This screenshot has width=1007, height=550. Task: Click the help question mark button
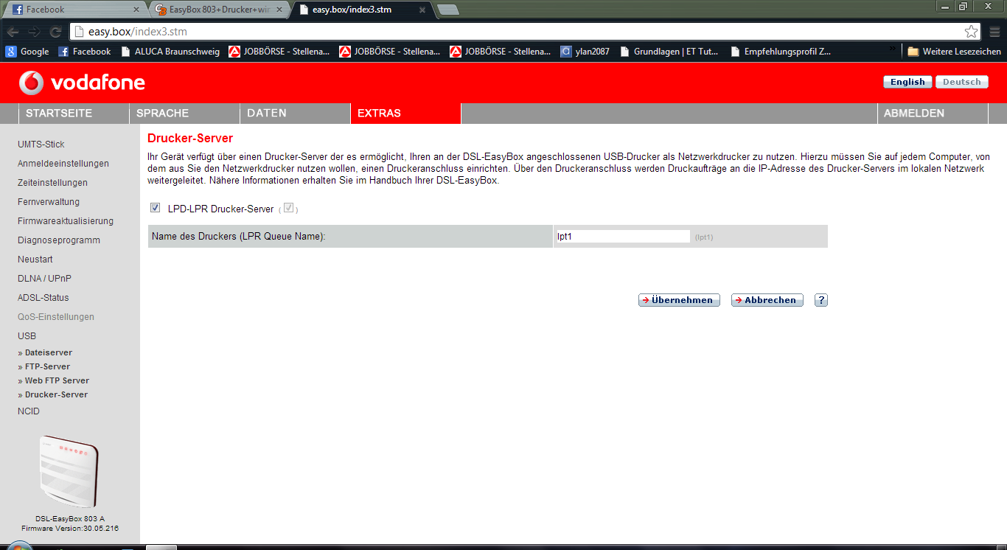click(821, 300)
